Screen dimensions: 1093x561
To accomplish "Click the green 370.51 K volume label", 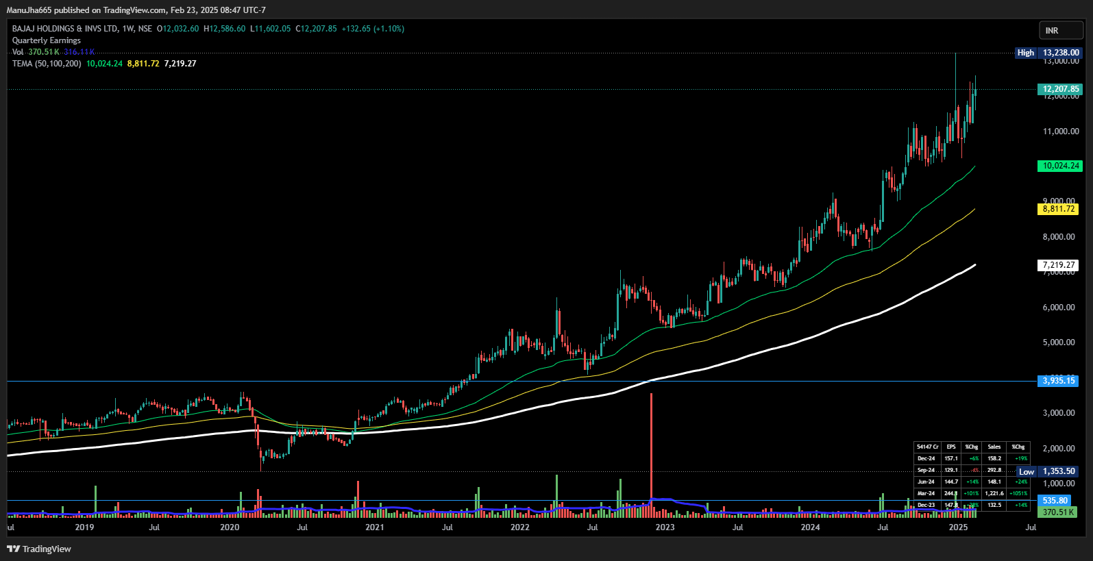I will [x=1058, y=512].
